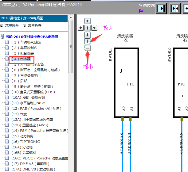
Task: Click the 清洗喷嘴 左 component label
Action: click(125, 38)
